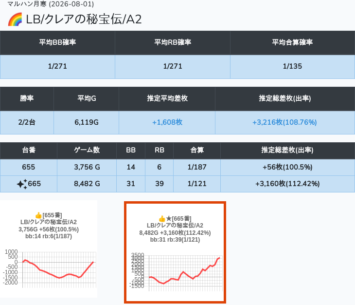This screenshot has width=355, height=305.
Task: Select machine number 665 cell
Action: (29, 184)
